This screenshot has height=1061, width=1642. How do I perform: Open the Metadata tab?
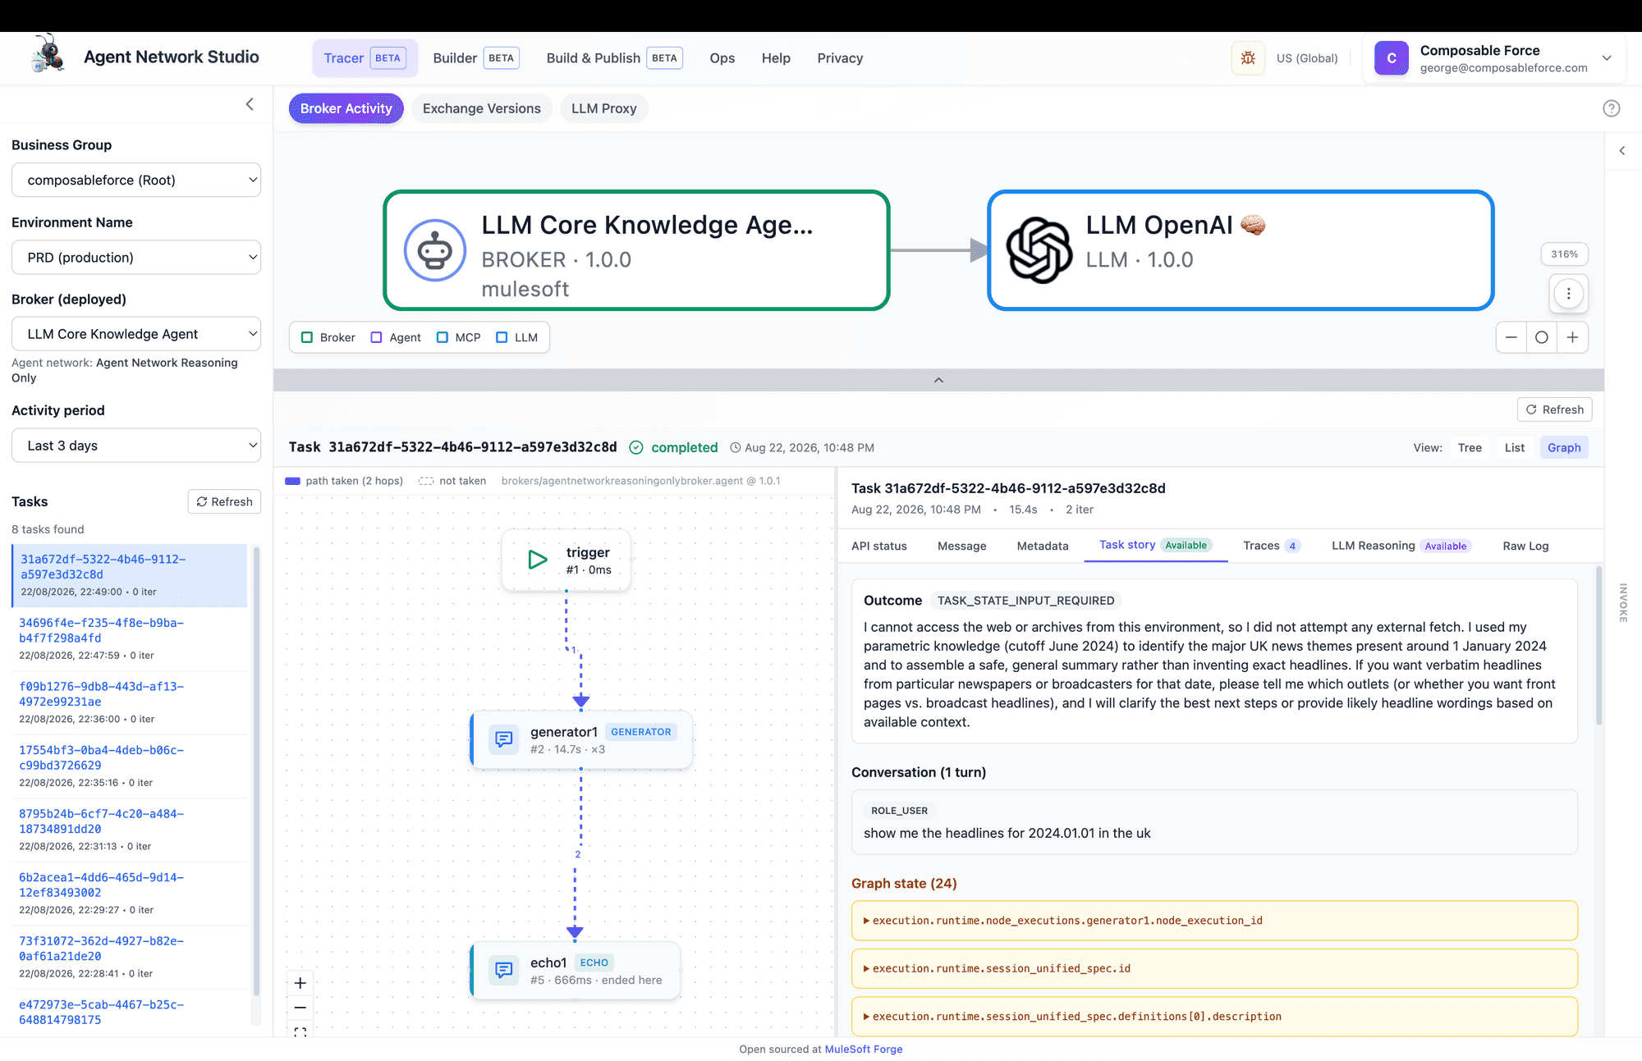pyautogui.click(x=1043, y=547)
